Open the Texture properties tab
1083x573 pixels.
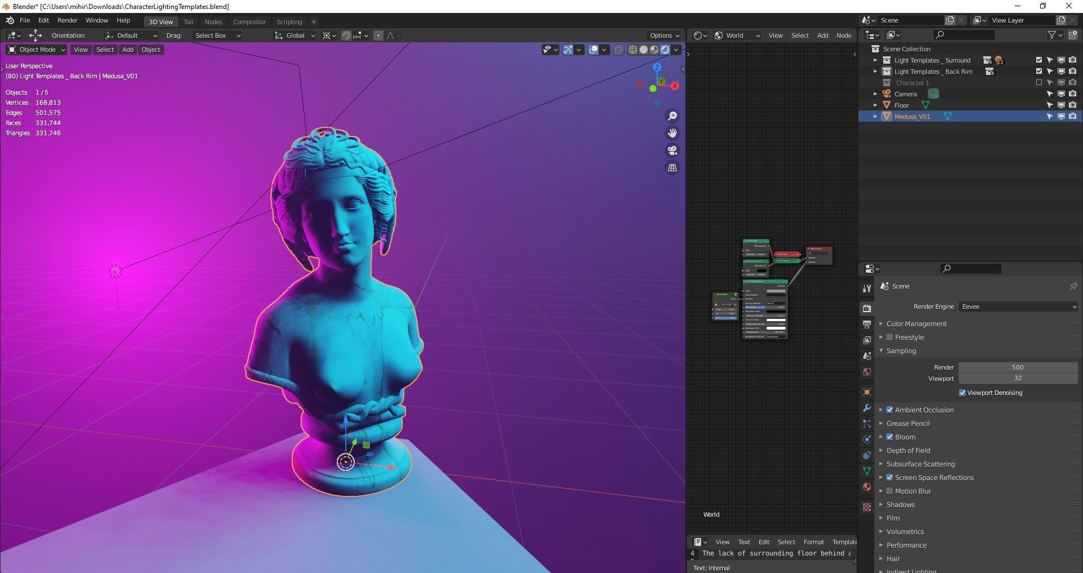(867, 507)
